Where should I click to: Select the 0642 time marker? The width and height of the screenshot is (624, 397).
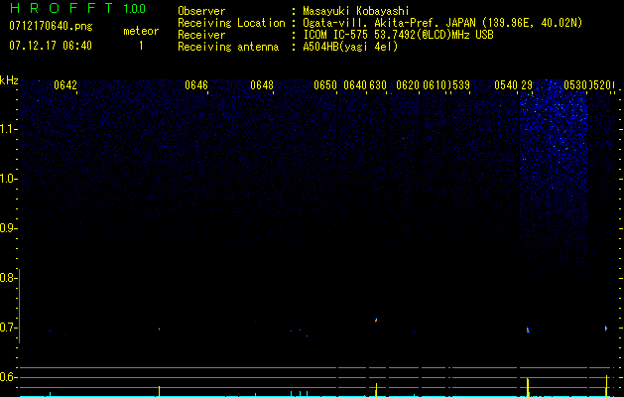(65, 85)
